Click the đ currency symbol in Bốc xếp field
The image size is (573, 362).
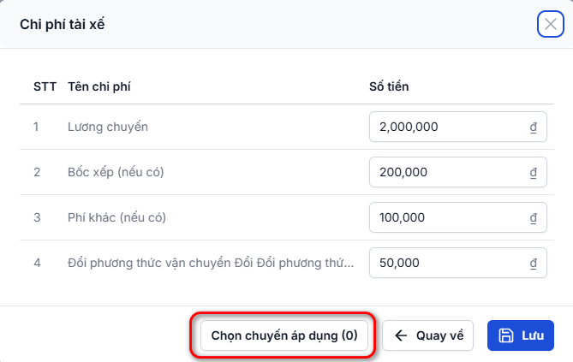pos(533,172)
